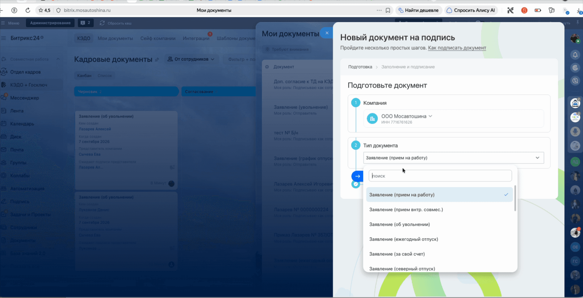
Task: Open the Тип документа dropdown field
Action: pos(453,158)
